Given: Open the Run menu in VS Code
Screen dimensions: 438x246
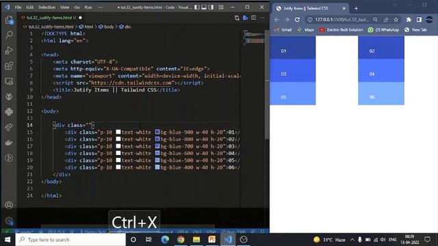Looking at the screenshot, I should (x=88, y=8).
